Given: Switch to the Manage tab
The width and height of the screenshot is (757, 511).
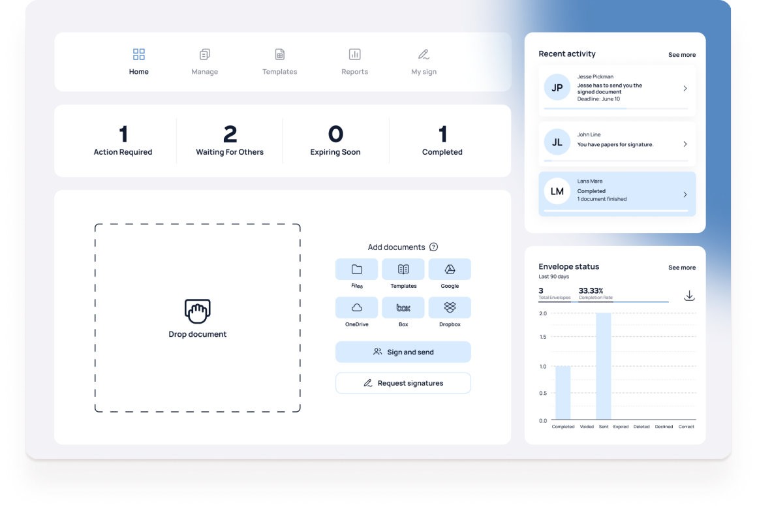Looking at the screenshot, I should [204, 62].
